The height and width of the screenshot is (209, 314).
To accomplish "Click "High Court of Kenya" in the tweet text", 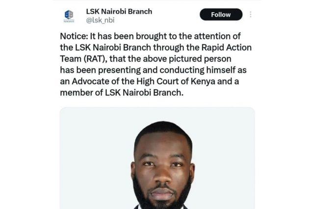I will 176,81.
